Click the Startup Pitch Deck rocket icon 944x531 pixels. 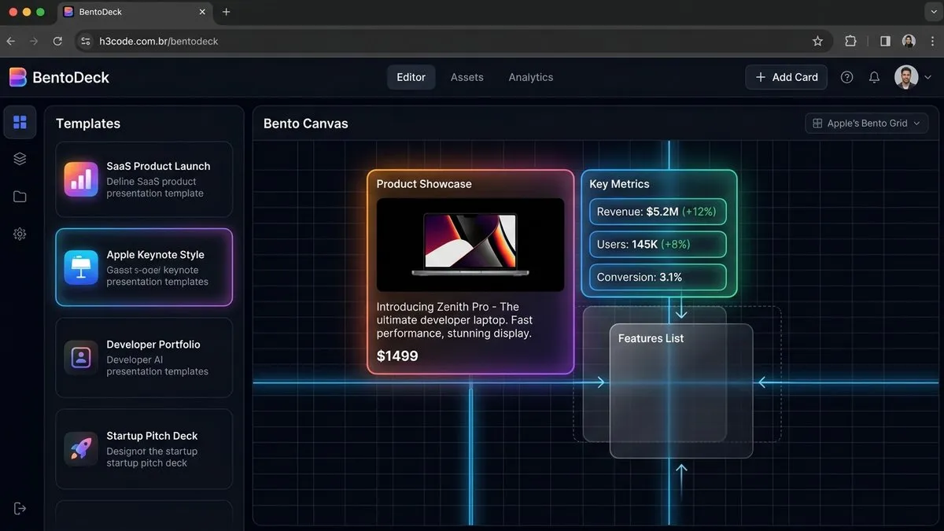click(x=81, y=449)
